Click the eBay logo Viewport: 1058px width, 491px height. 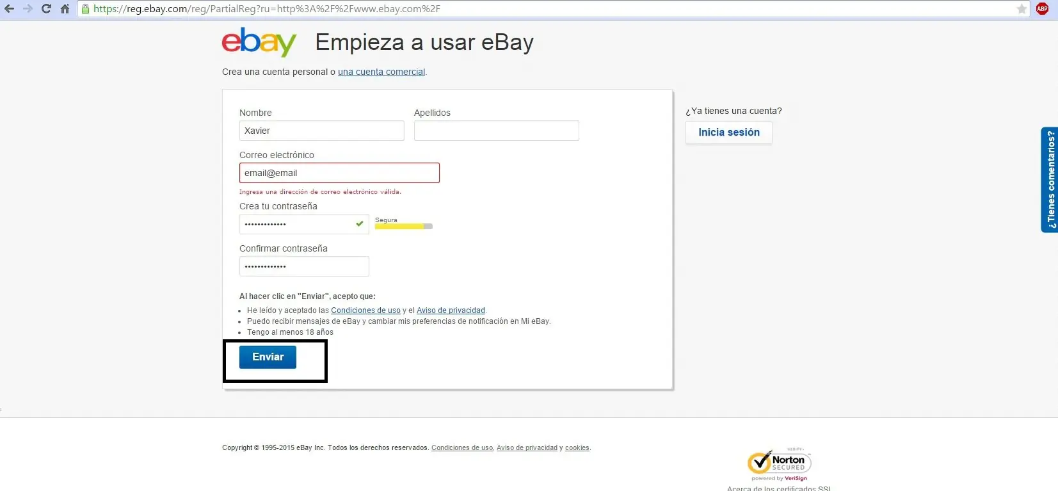[259, 42]
